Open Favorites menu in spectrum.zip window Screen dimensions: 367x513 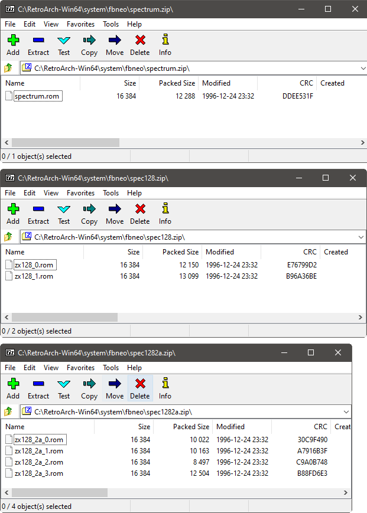(80, 24)
